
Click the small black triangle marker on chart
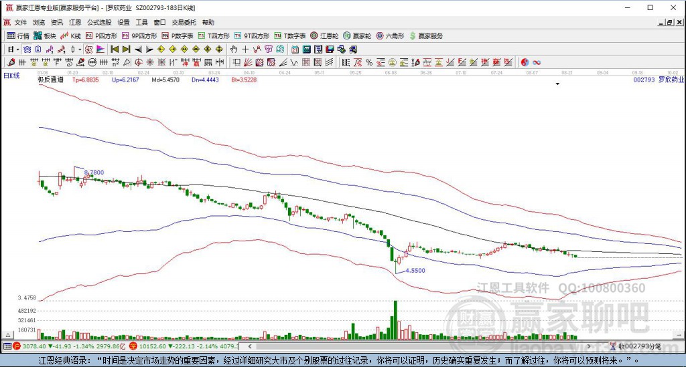coord(557,84)
